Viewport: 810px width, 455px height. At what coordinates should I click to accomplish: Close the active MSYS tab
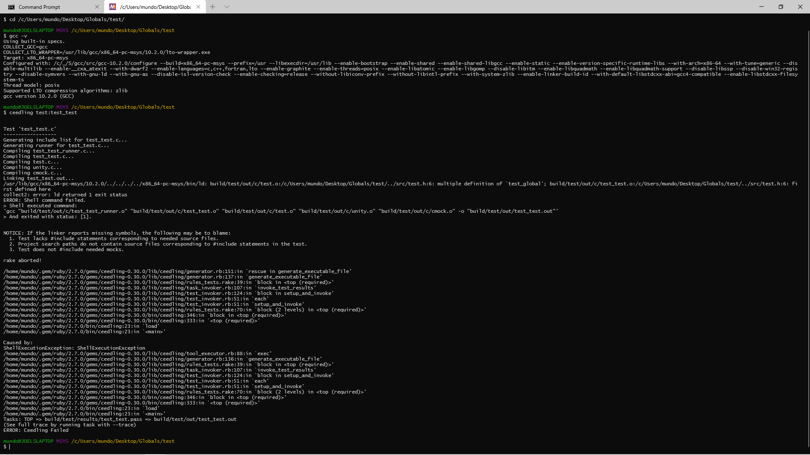coord(198,7)
